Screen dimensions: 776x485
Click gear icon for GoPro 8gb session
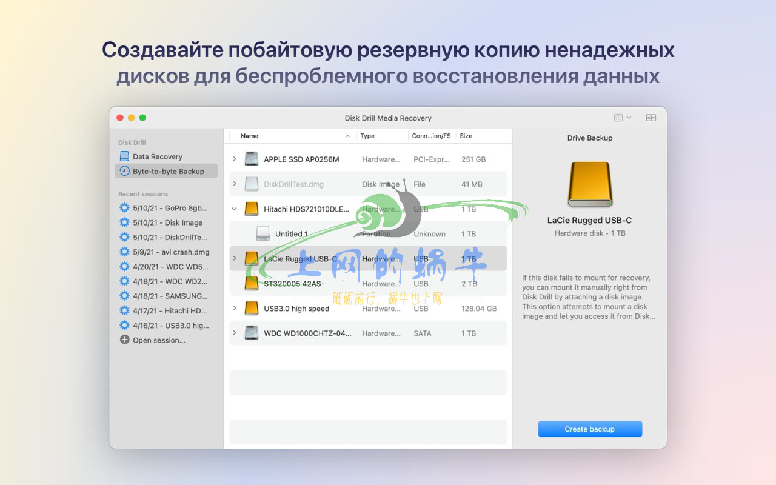pos(124,207)
